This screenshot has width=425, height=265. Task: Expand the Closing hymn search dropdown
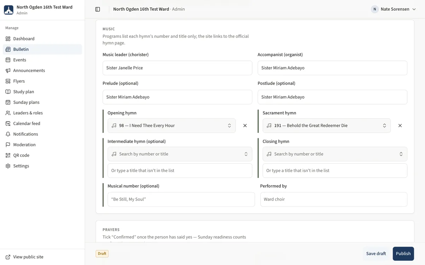[335, 154]
